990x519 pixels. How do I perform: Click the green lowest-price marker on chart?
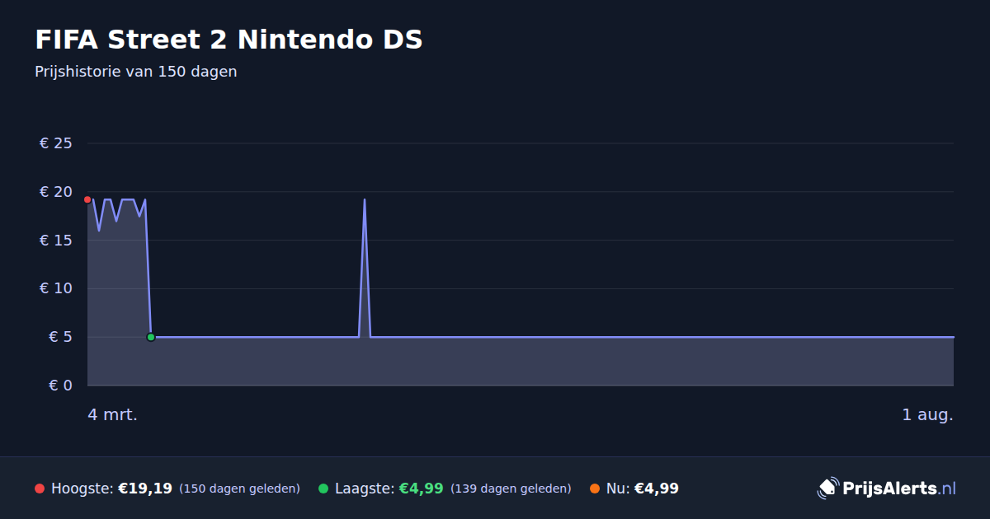point(151,337)
